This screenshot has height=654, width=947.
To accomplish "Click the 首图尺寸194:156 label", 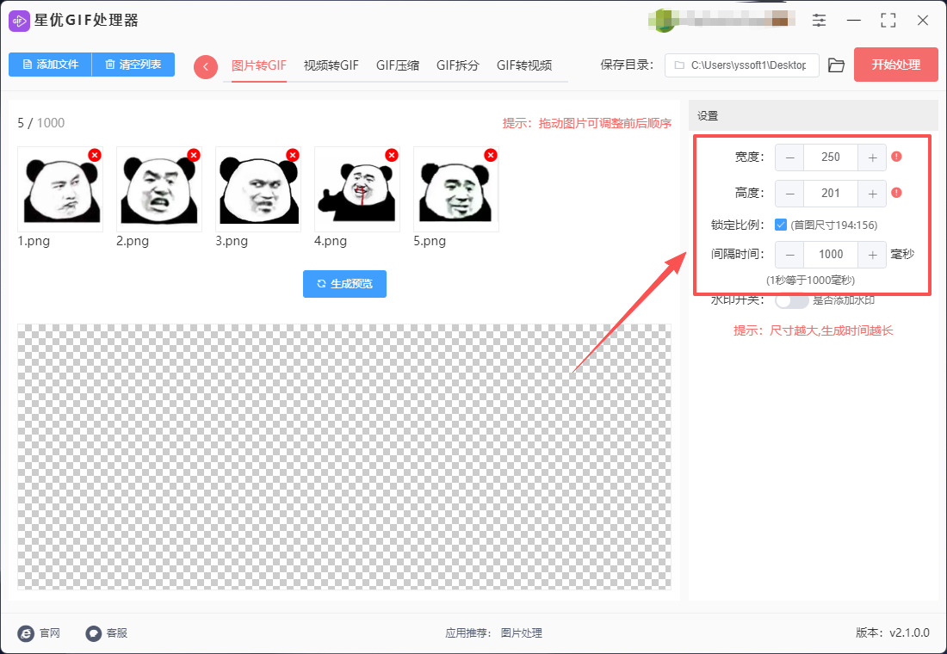I will (x=834, y=225).
